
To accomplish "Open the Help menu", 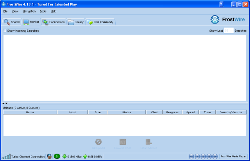I will (54, 11).
